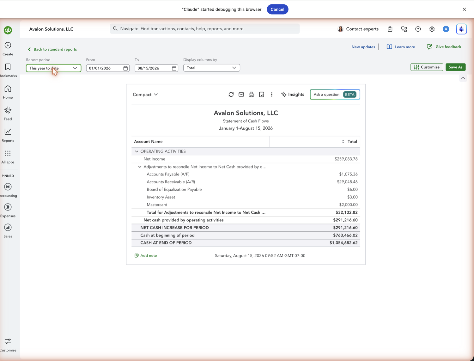This screenshot has width=474, height=361.
Task: Focus the navigation search field
Action: tap(205, 28)
